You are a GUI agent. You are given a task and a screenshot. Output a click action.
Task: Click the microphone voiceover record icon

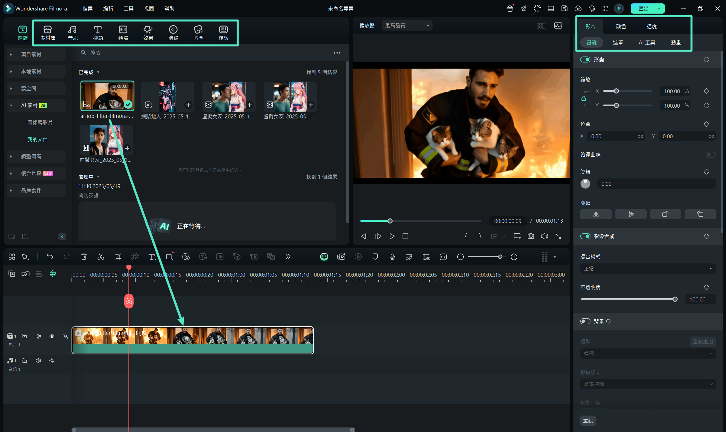[x=392, y=256]
